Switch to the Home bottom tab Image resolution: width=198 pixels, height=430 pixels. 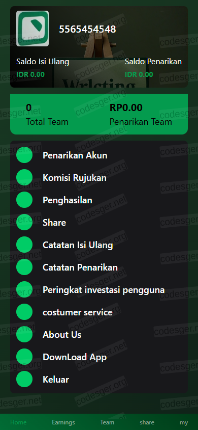(18, 422)
